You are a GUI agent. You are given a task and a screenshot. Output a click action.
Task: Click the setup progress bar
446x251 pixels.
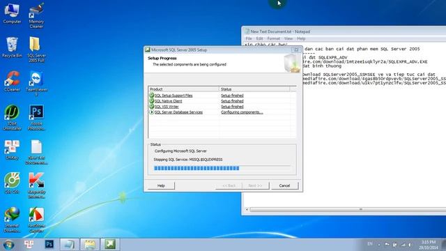pos(222,168)
